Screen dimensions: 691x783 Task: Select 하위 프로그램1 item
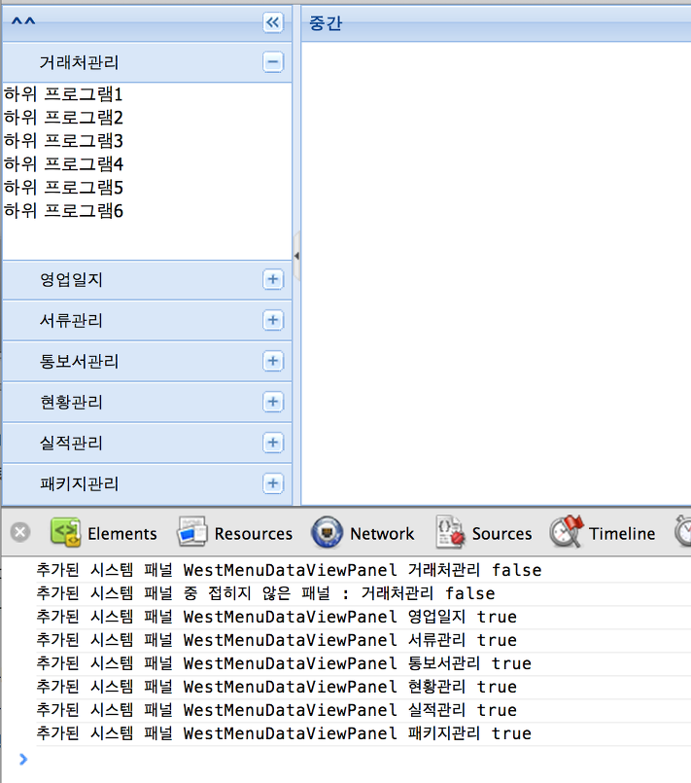pos(63,94)
